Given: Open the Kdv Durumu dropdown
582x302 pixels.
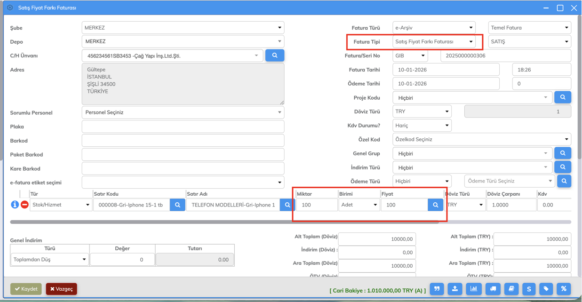Looking at the screenshot, I should 422,126.
